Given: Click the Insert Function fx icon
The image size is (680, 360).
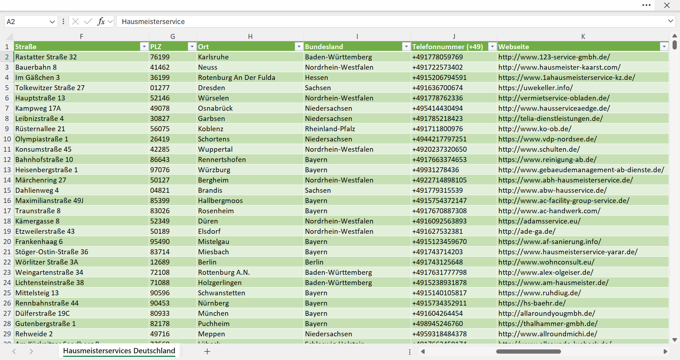Looking at the screenshot, I should click(x=101, y=22).
